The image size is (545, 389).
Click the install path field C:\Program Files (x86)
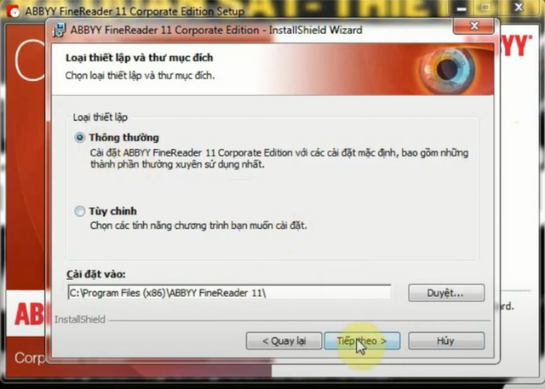[228, 293]
